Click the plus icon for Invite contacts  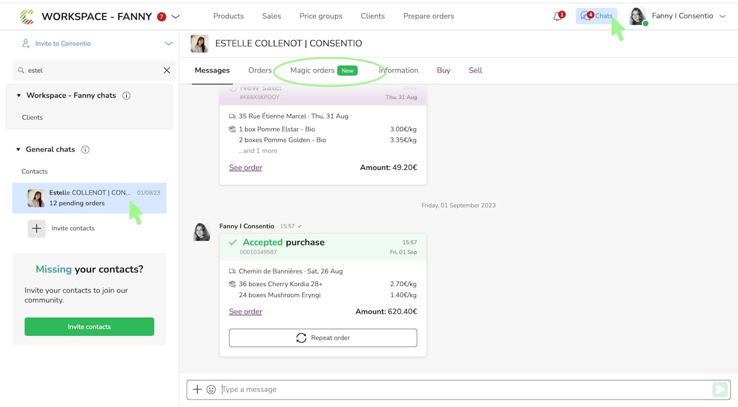pos(36,229)
